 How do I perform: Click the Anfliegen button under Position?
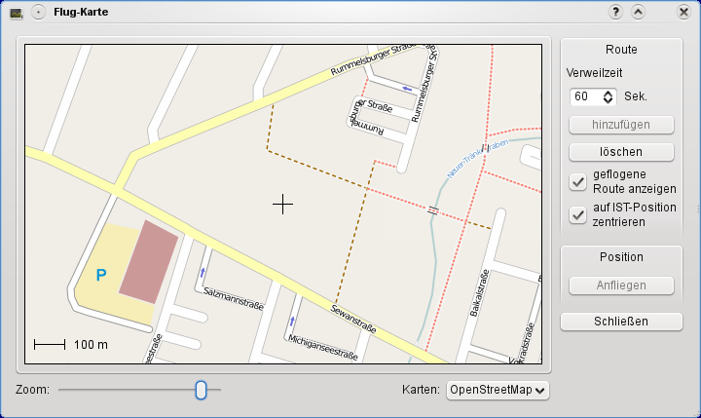pyautogui.click(x=621, y=285)
